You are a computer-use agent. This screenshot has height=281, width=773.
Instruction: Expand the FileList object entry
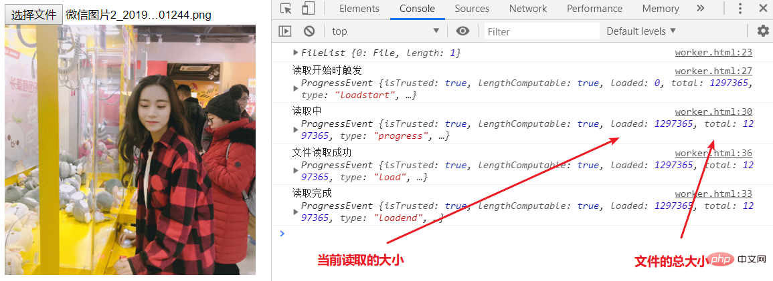pos(295,53)
